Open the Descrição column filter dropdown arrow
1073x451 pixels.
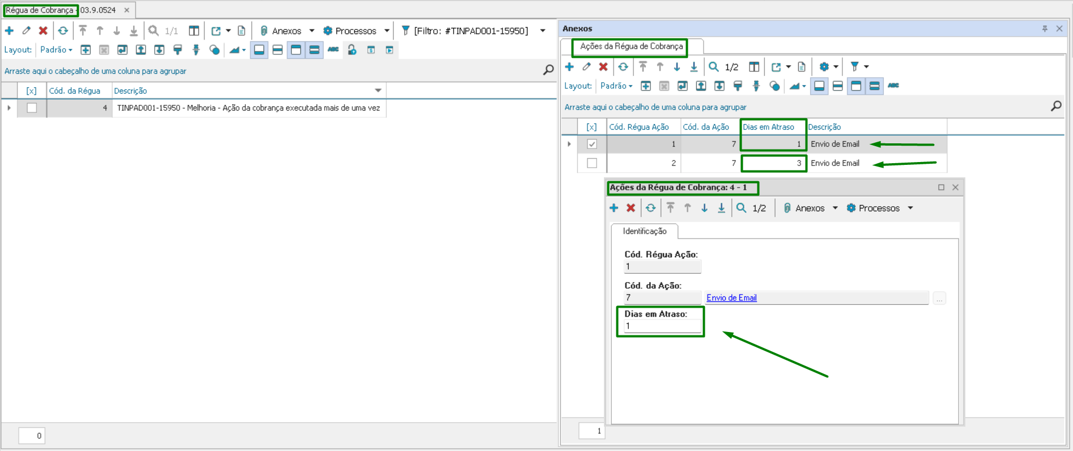click(x=378, y=91)
